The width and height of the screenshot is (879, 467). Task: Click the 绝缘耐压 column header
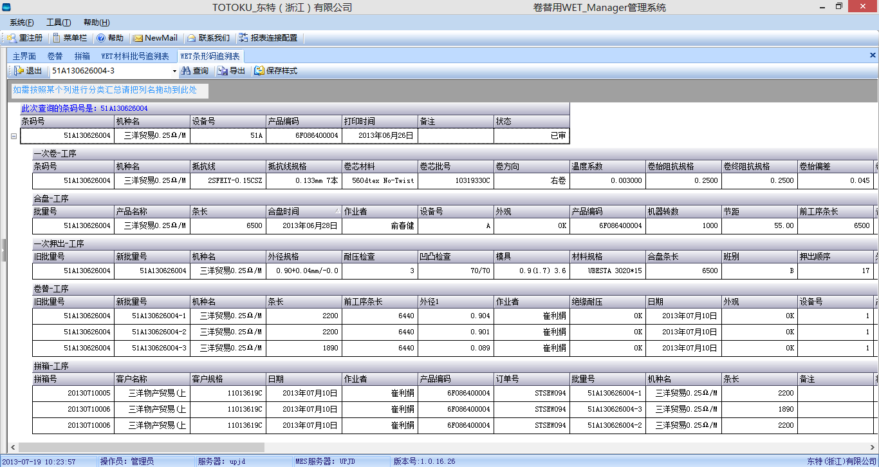[x=608, y=301]
